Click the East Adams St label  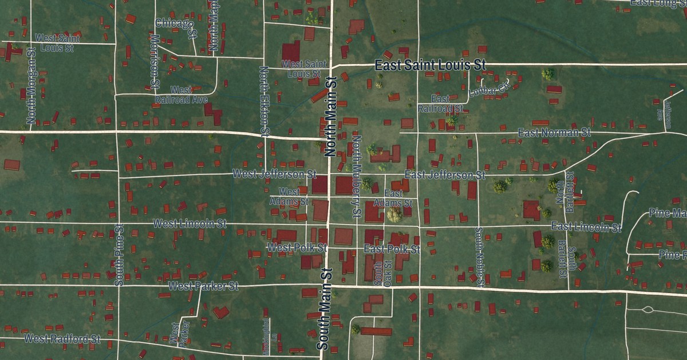coord(393,198)
